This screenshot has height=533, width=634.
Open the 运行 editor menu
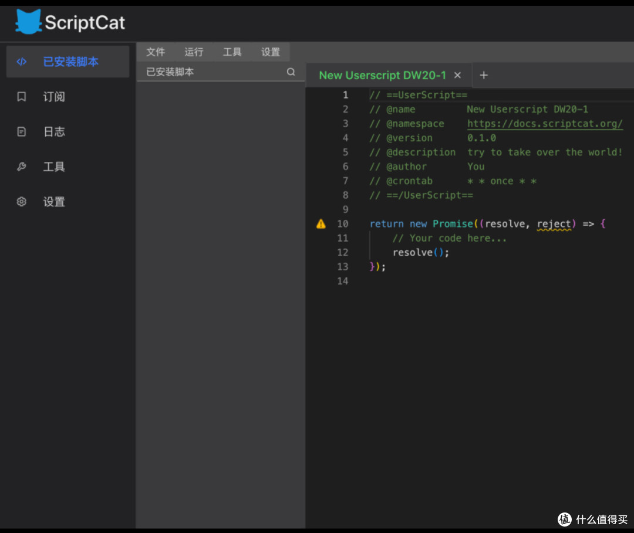point(194,52)
